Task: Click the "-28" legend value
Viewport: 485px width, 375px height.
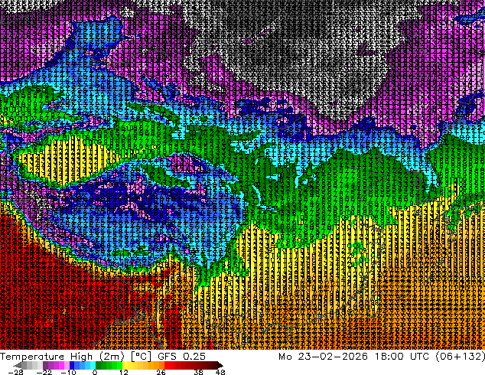Action: pyautogui.click(x=15, y=372)
